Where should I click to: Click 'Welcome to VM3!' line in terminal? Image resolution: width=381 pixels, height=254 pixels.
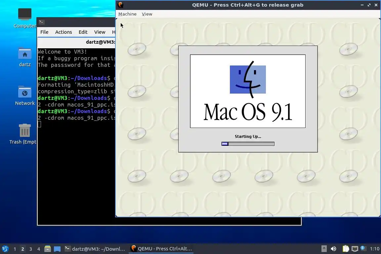[62, 52]
